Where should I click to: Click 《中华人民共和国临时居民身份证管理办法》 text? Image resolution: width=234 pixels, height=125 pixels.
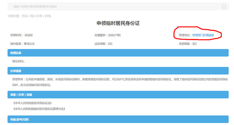pos(39,109)
